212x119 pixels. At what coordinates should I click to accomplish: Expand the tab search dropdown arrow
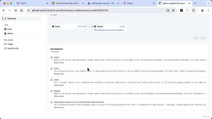208,3
